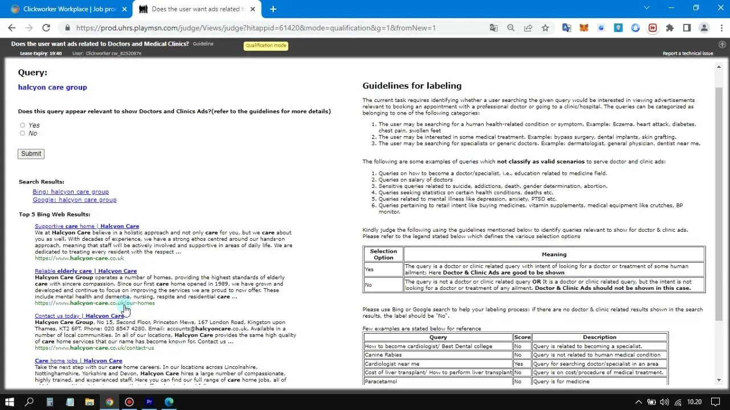The width and height of the screenshot is (730, 410).
Task: Open the Extensions puzzle piece menu
Action: pos(670,27)
